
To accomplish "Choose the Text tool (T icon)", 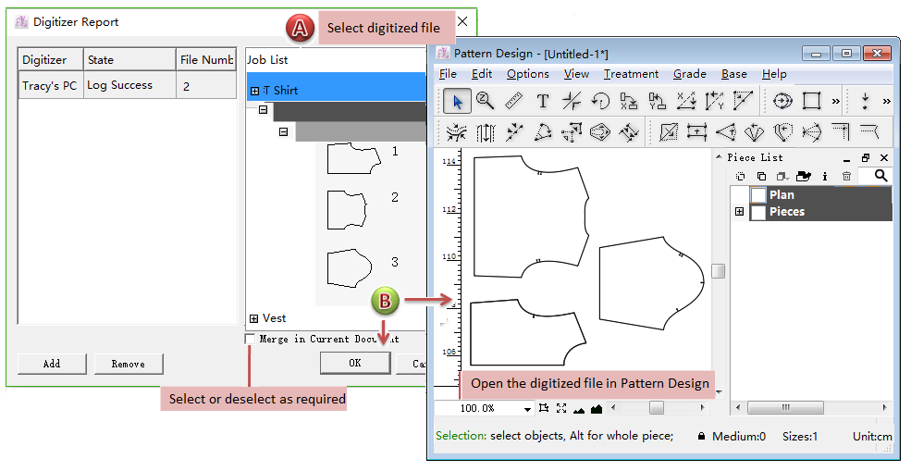I will coord(543,101).
